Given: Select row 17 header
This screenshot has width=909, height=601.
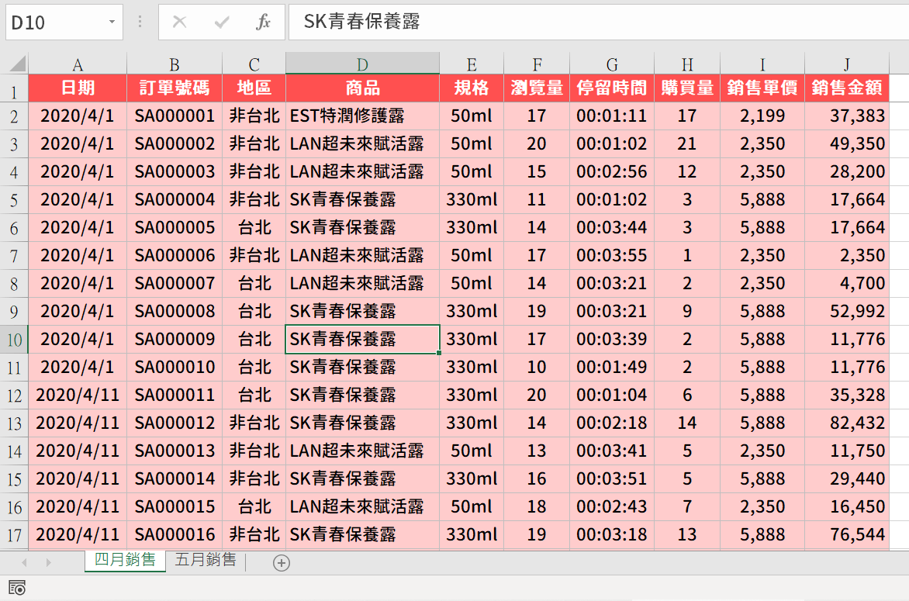Looking at the screenshot, I should 14,535.
